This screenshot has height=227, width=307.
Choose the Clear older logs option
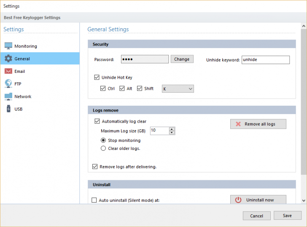(103, 148)
